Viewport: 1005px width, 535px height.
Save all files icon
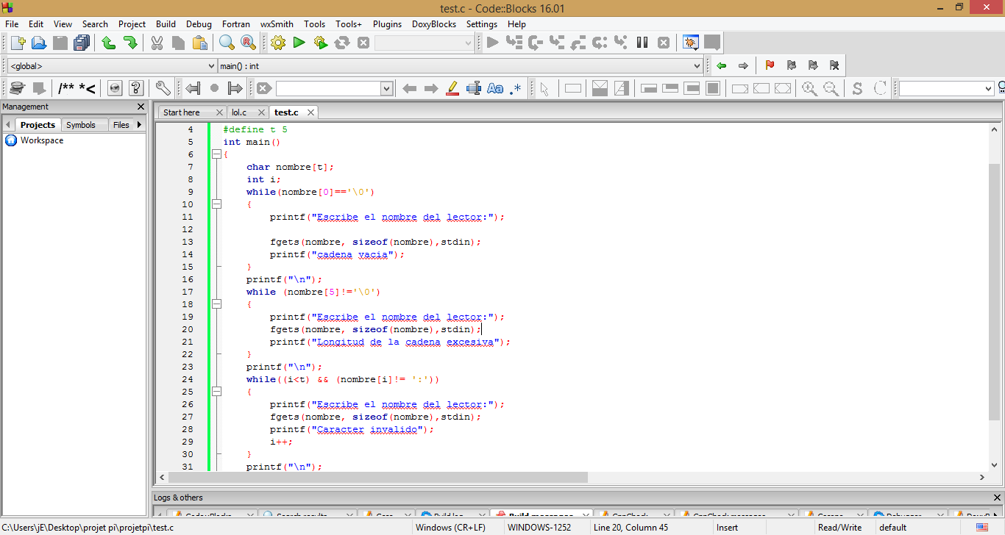[82, 43]
